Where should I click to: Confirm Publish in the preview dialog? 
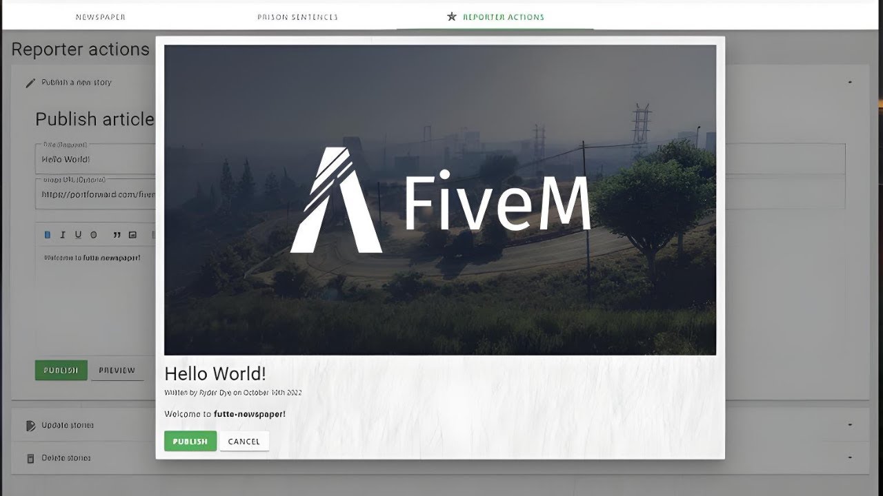[190, 442]
